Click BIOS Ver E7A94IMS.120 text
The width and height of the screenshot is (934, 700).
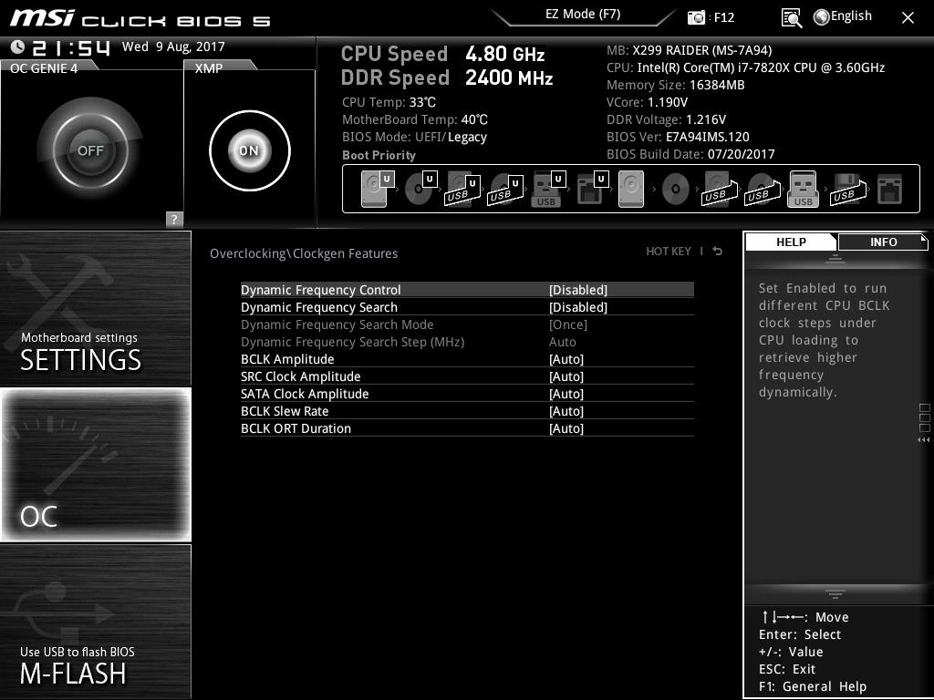tap(678, 137)
